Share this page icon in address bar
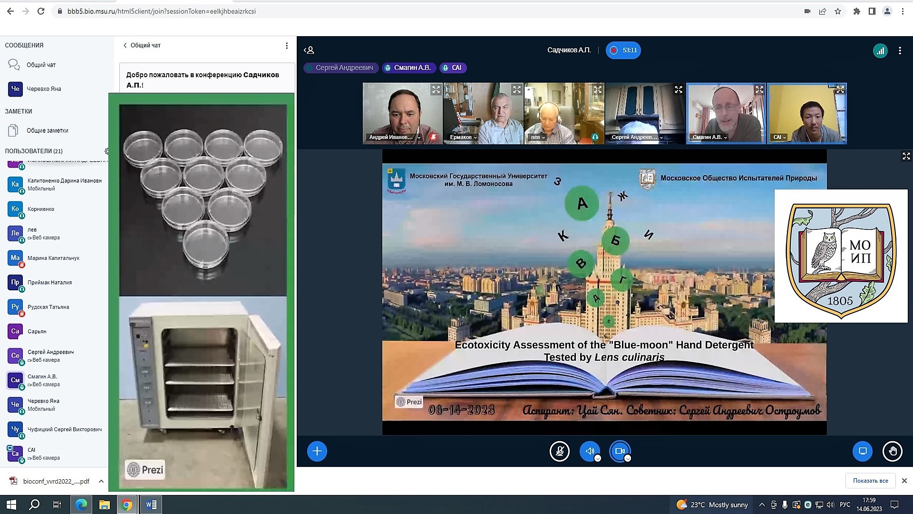The image size is (913, 514). tap(823, 11)
